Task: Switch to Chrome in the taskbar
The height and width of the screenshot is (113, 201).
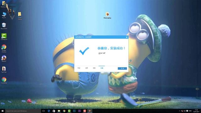Action: point(64,111)
